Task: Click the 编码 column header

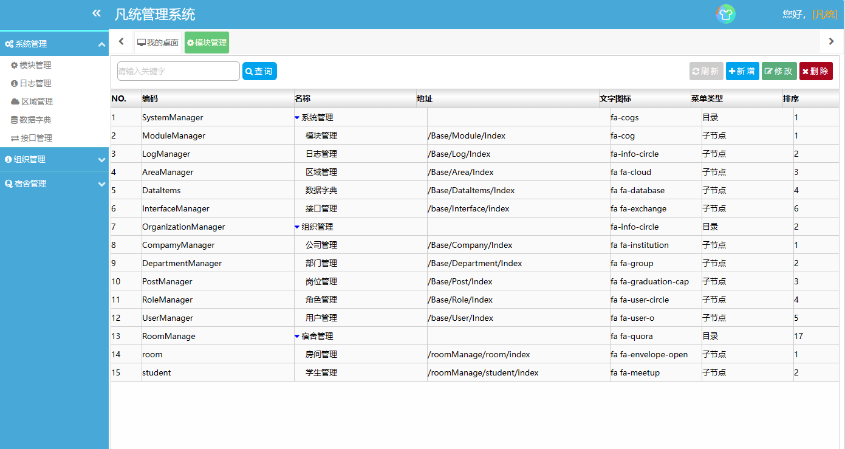Action: click(218, 98)
